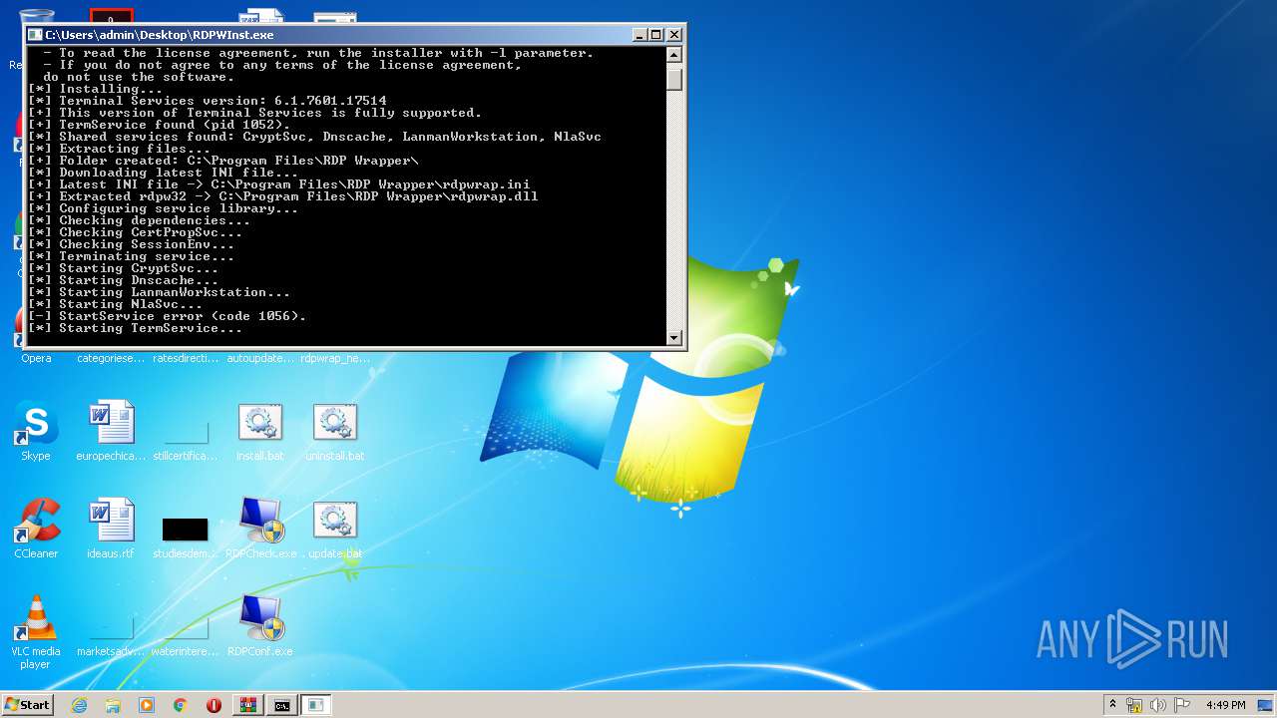Select the europechica Word document icon

tap(111, 424)
